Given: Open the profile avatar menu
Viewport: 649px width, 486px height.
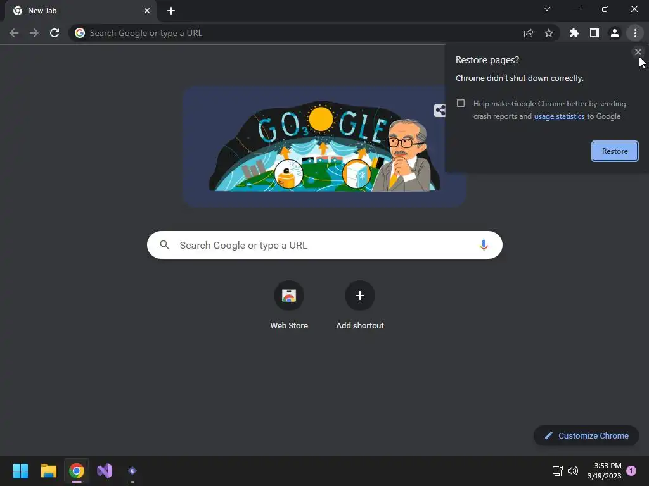Looking at the screenshot, I should 615,33.
